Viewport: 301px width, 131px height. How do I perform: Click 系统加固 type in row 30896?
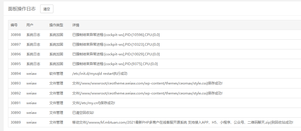pyautogui.click(x=56, y=54)
